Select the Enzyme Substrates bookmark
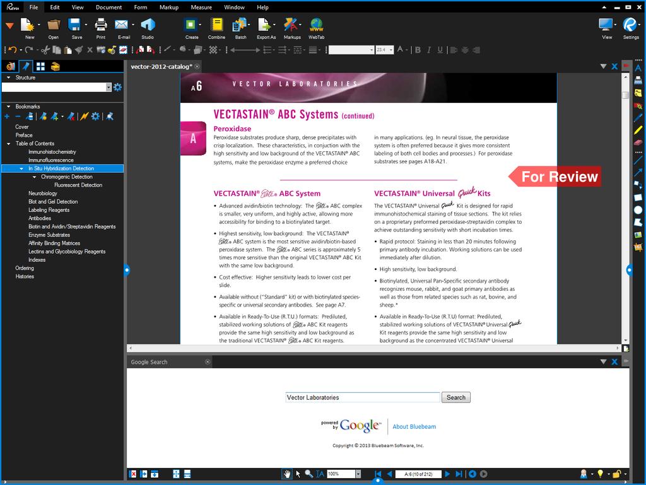 point(49,235)
